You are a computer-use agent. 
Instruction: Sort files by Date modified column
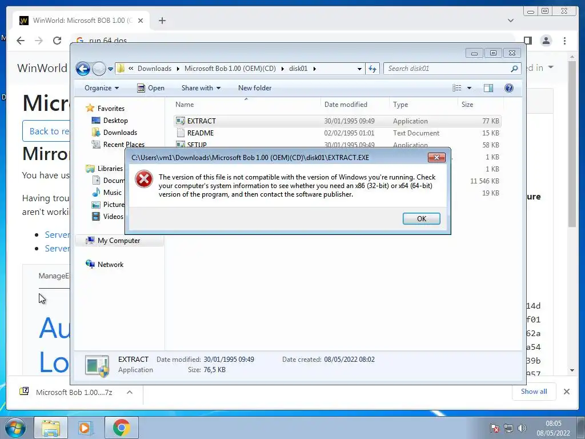pyautogui.click(x=355, y=105)
